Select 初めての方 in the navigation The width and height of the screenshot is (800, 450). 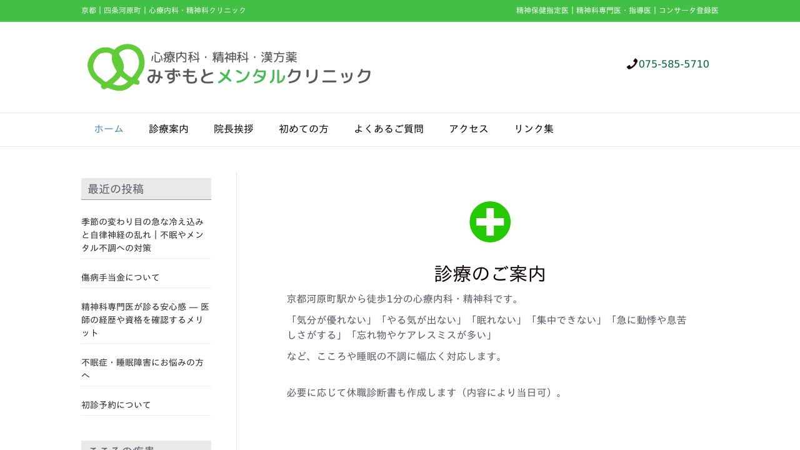304,129
